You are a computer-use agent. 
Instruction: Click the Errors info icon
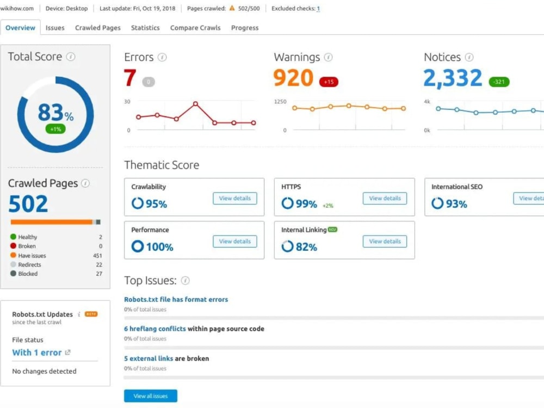[162, 57]
